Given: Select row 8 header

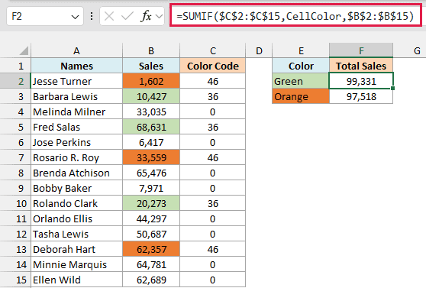Looking at the screenshot, I should point(15,173).
